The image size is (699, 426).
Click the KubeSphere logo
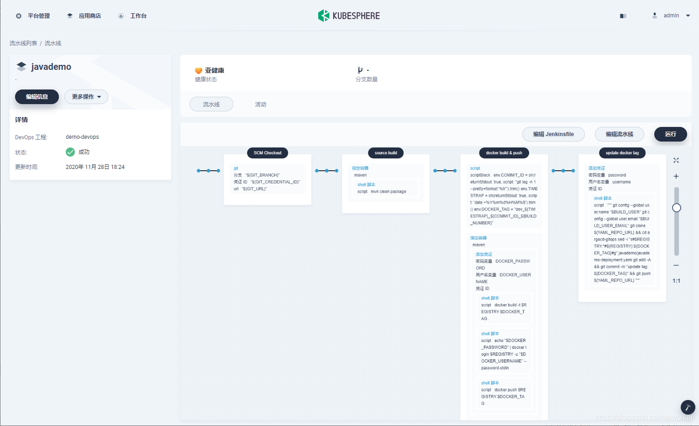349,16
